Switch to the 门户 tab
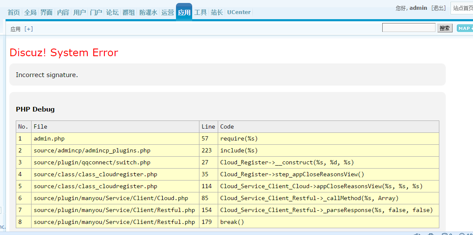 coord(96,12)
